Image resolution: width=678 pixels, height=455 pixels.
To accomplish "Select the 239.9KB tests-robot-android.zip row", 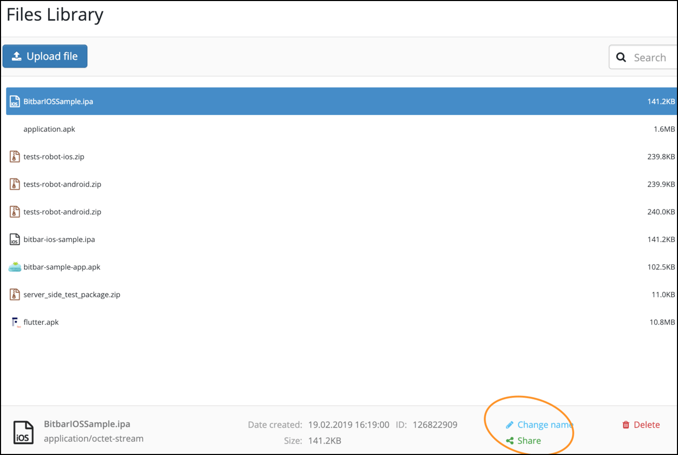I will 62,184.
